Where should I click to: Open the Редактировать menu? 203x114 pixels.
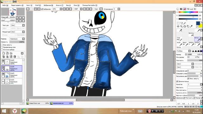17,5
